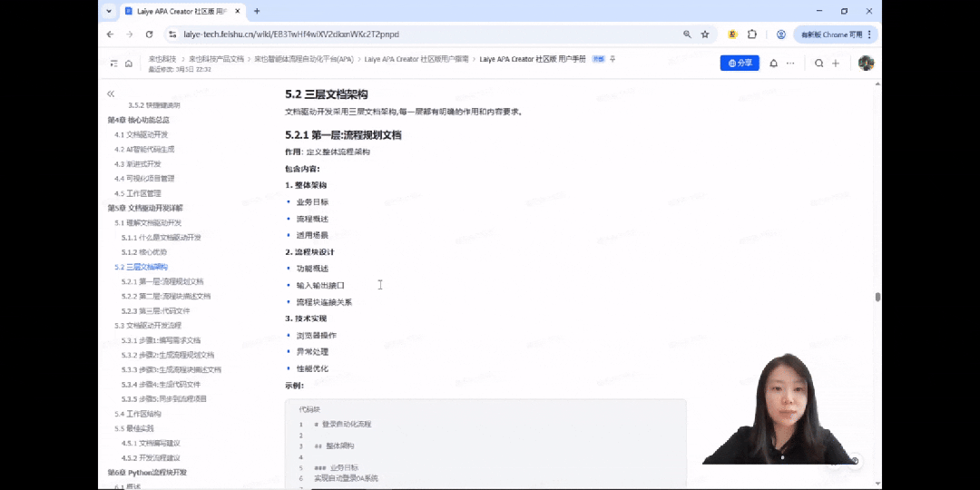Go to outline item 5.1.2 核心优势
The image size is (980, 490).
click(x=143, y=252)
